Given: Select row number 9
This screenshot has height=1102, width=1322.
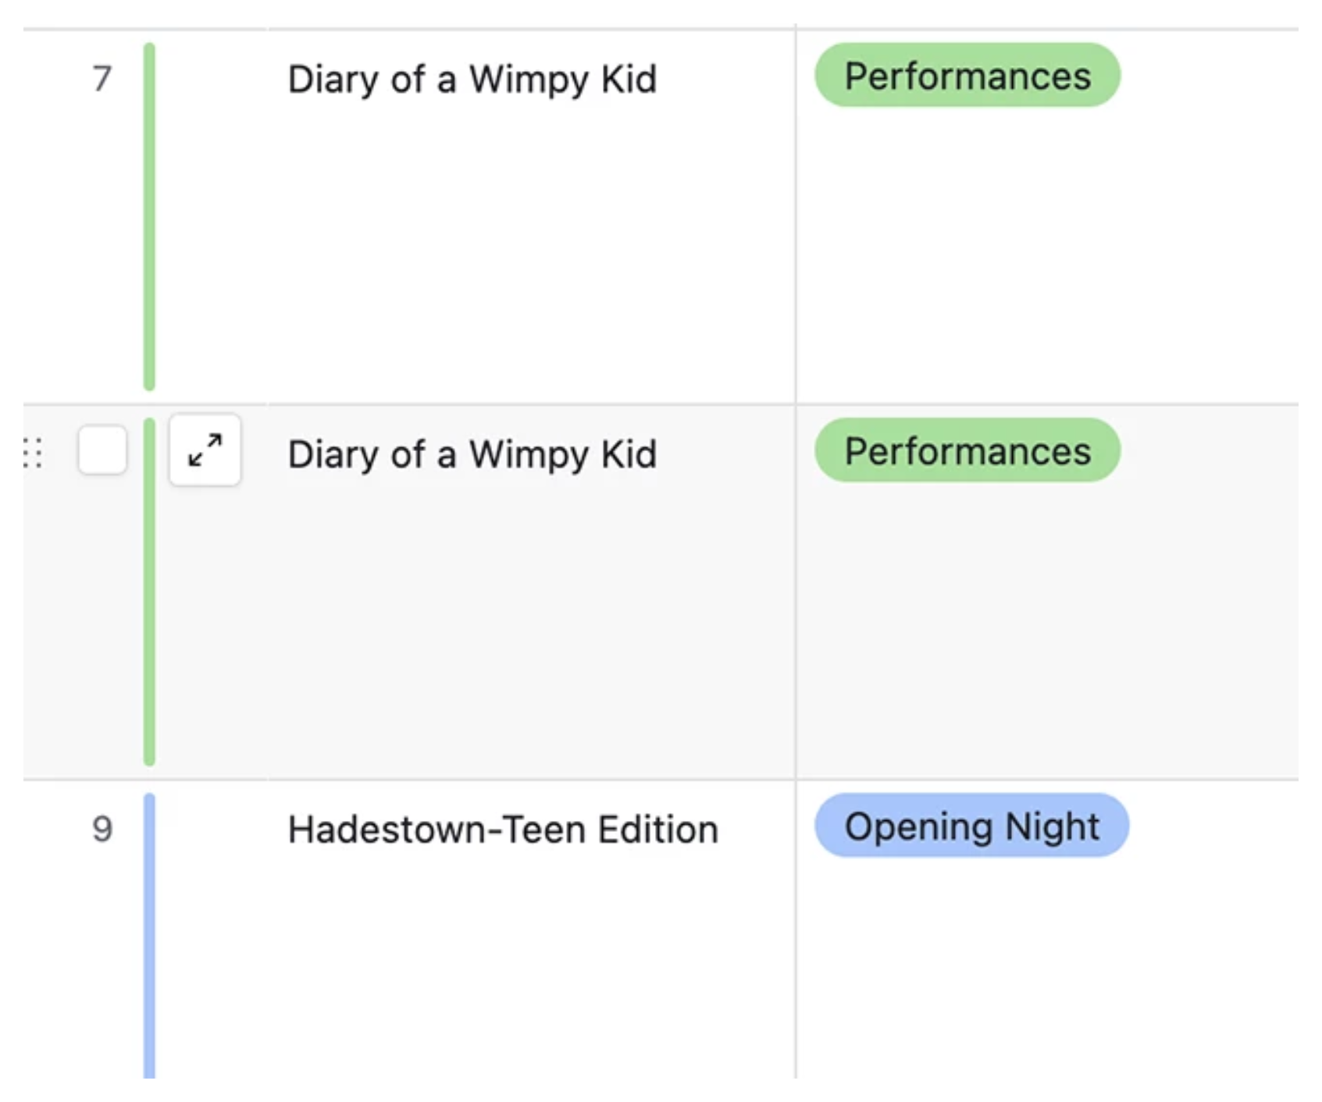Looking at the screenshot, I should tap(104, 827).
